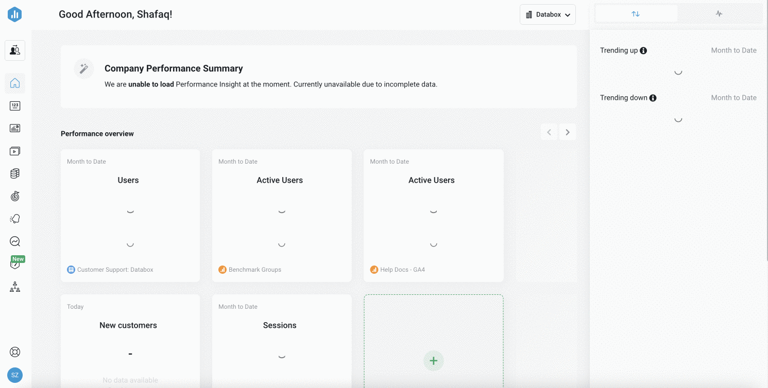Open Performance chart bubble icon in sidebar
The image size is (768, 388).
click(x=15, y=241)
